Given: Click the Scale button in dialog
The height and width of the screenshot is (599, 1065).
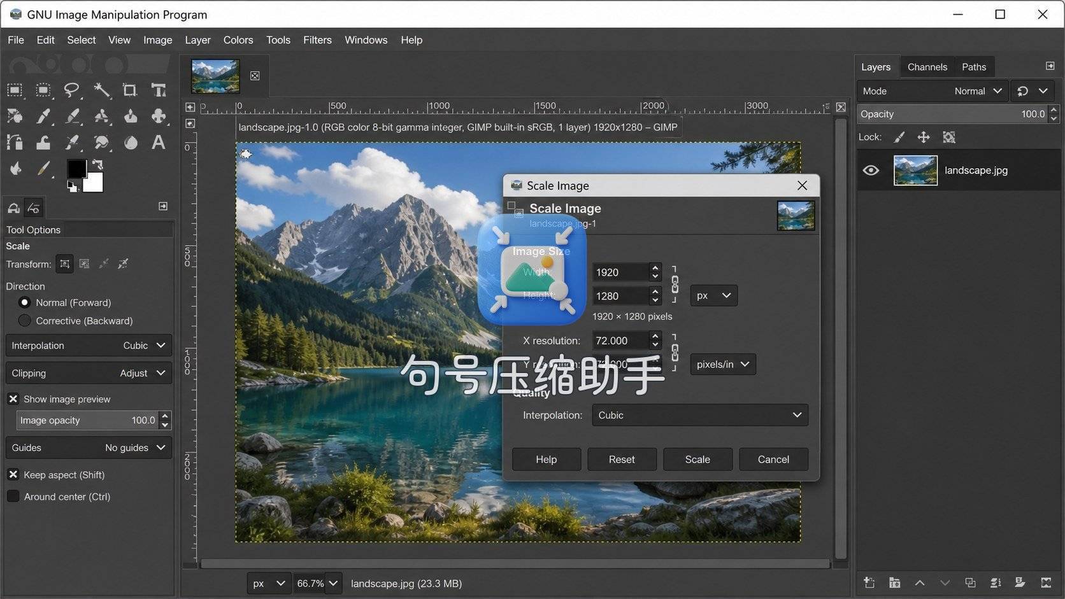Looking at the screenshot, I should 697,459.
